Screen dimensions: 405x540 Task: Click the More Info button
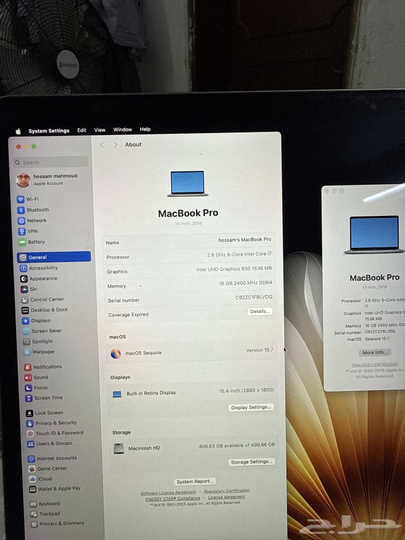click(375, 352)
